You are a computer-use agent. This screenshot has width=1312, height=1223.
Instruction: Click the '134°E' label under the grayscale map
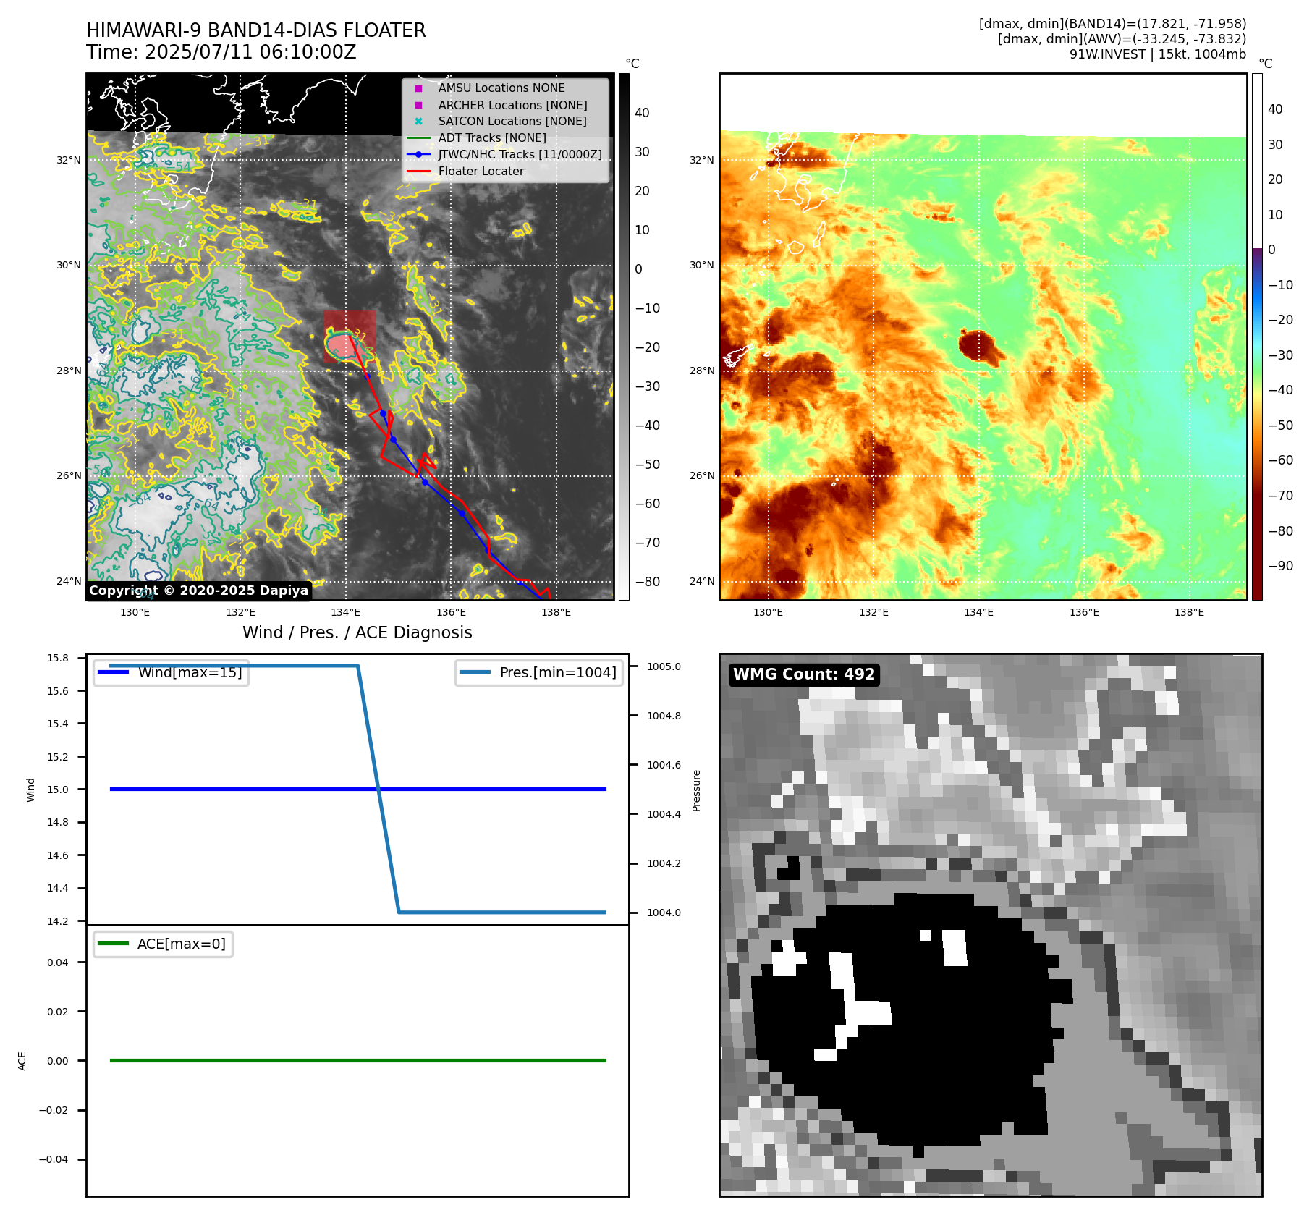point(346,612)
